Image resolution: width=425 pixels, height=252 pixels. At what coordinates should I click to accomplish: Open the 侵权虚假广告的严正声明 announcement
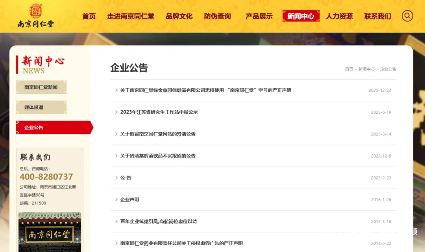coord(181,243)
